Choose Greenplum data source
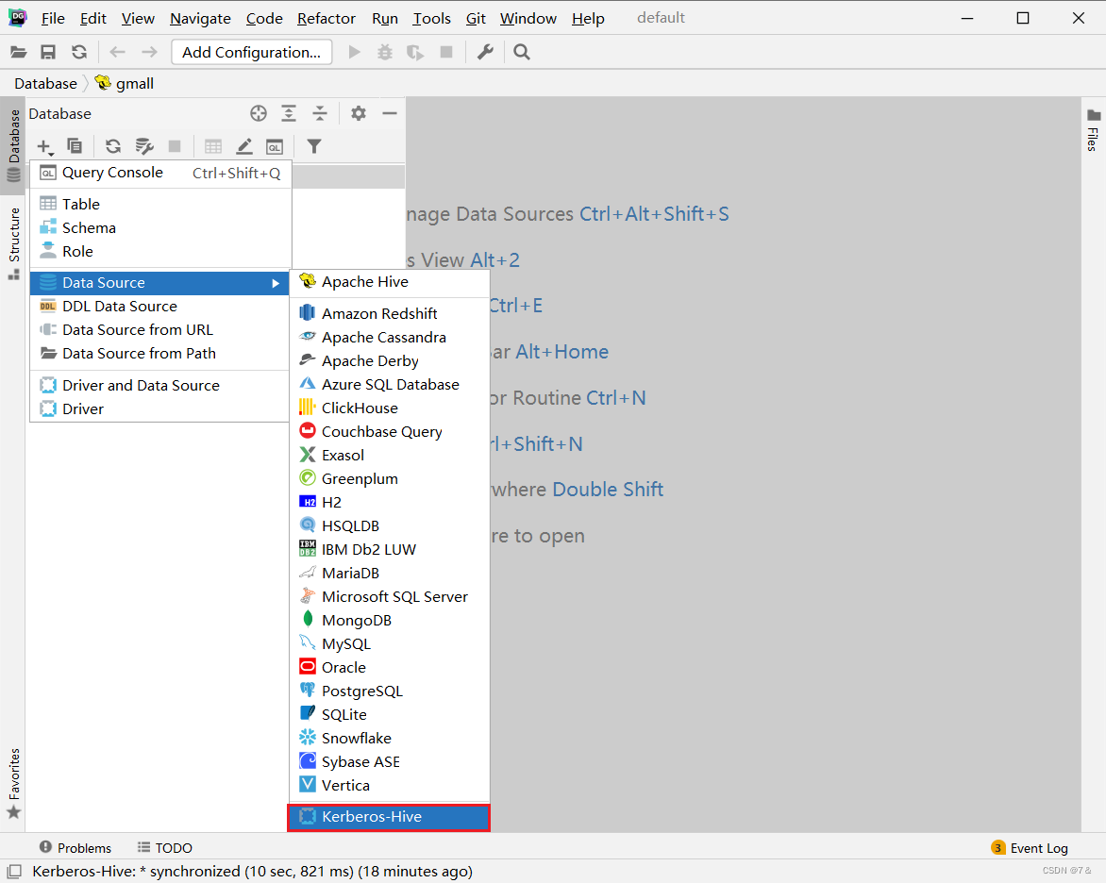1106x883 pixels. coord(390,479)
